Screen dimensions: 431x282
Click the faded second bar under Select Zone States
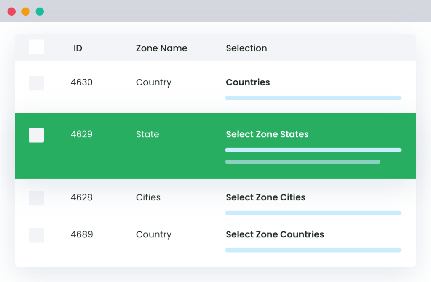(x=303, y=162)
